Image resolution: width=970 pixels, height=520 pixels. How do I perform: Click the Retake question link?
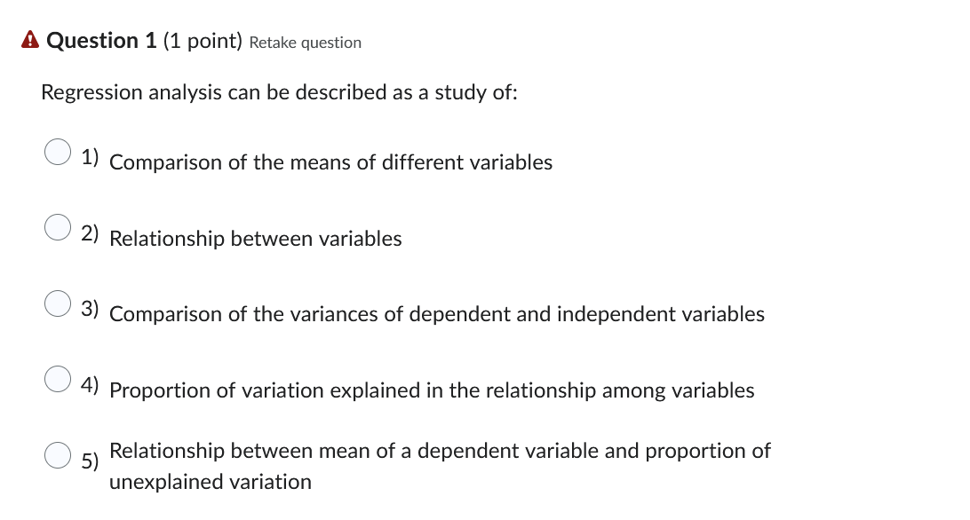[x=306, y=42]
